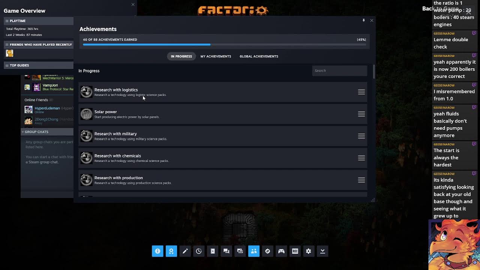
Task: Select 'Research with production' achievement title
Action: click(x=118, y=178)
